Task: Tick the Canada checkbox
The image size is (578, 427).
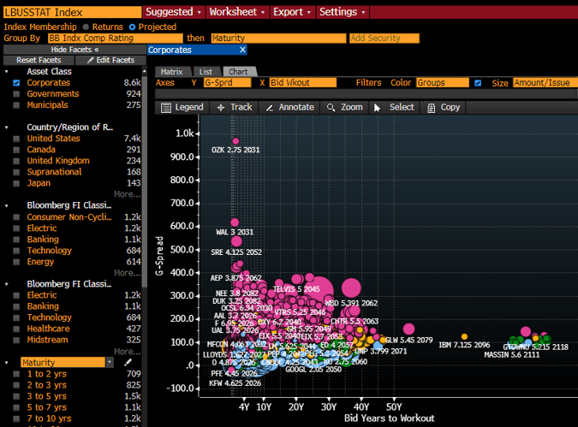Action: pos(16,150)
